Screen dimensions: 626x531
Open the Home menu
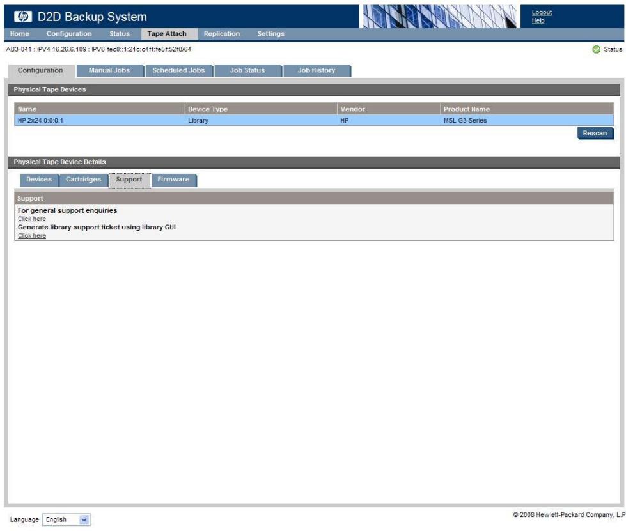[x=20, y=34]
